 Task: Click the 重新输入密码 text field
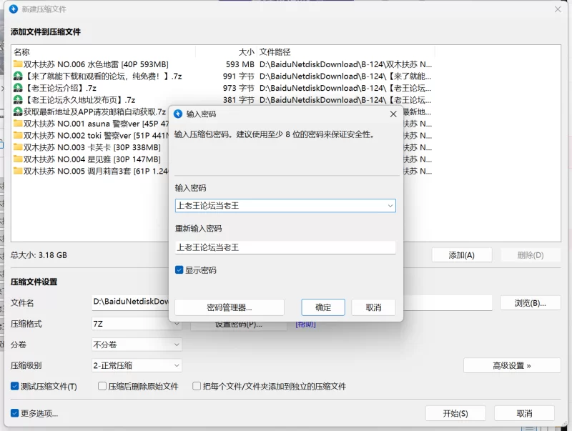[285, 247]
